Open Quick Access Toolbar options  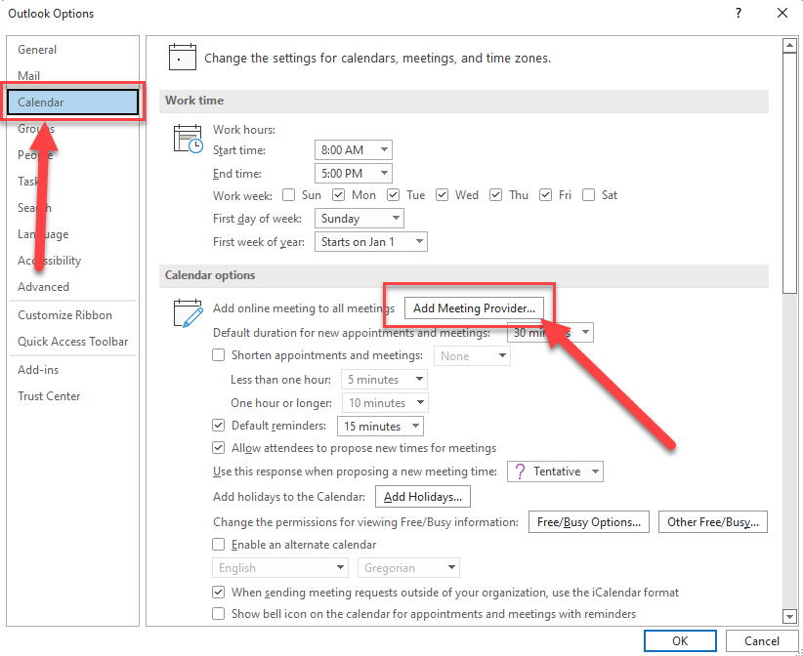coord(72,342)
